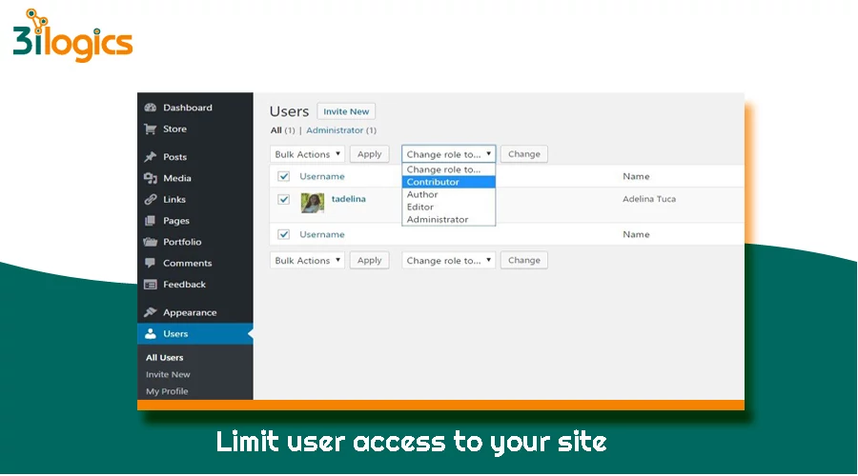
Task: Open the tadelina user avatar thumbnail
Action: coord(313,203)
